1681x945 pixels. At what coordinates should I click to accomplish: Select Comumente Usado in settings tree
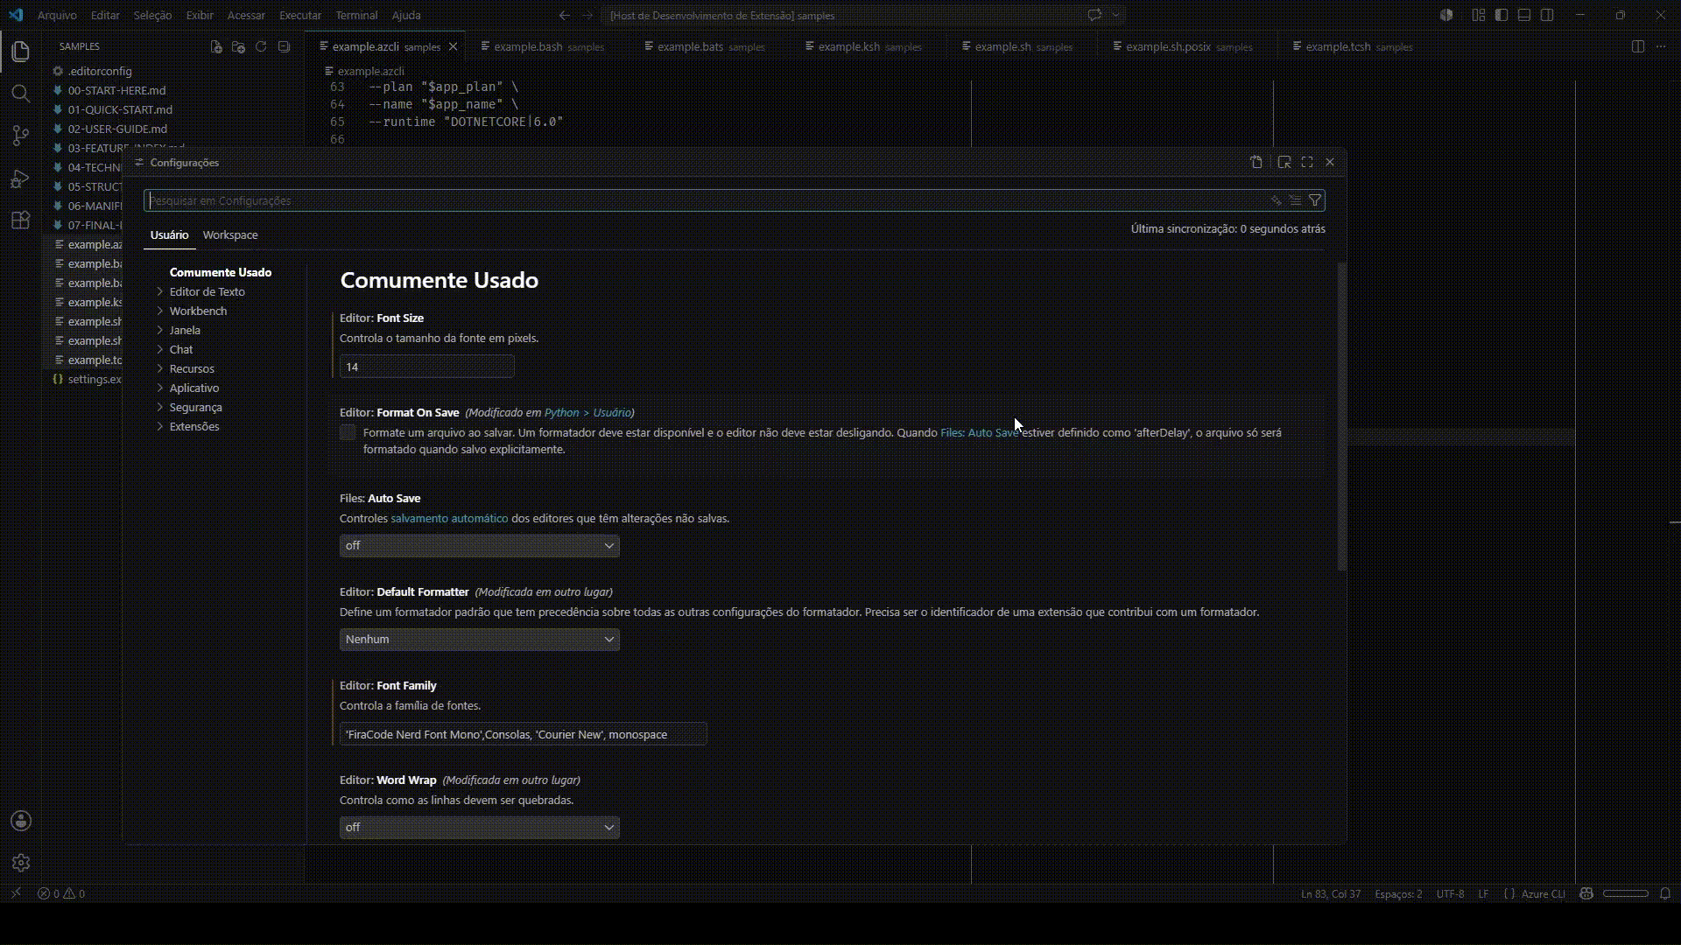click(221, 272)
